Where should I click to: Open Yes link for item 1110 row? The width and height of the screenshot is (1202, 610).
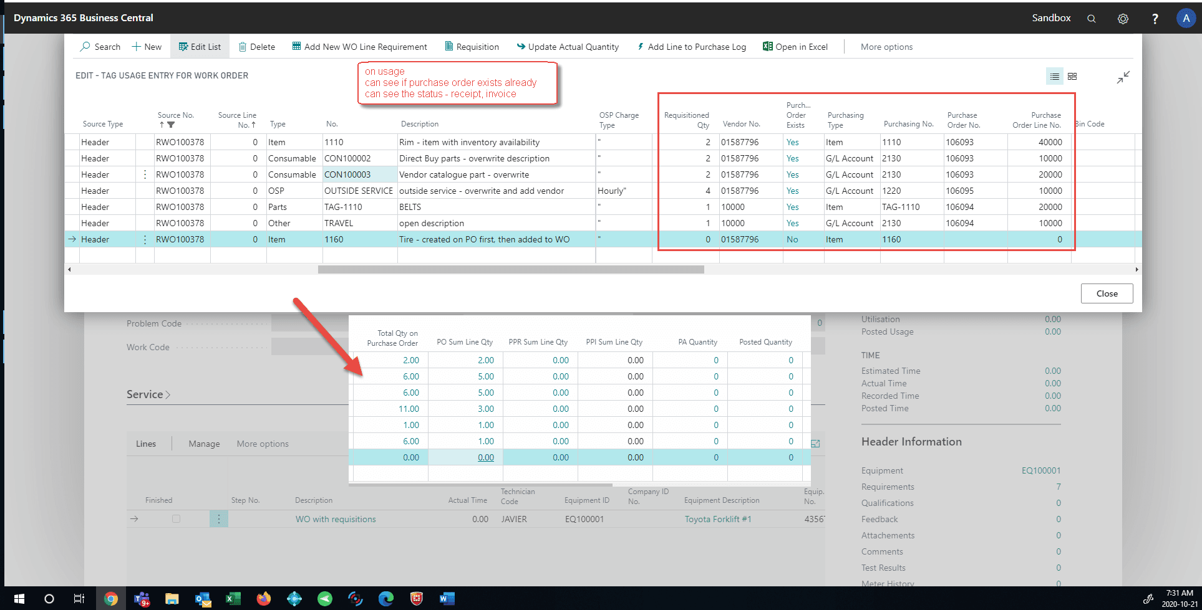pos(792,142)
